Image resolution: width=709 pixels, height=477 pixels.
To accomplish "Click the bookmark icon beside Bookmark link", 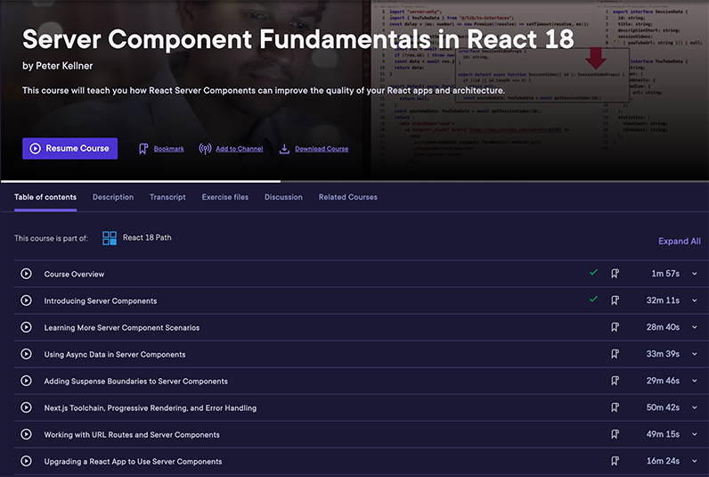I will (143, 149).
